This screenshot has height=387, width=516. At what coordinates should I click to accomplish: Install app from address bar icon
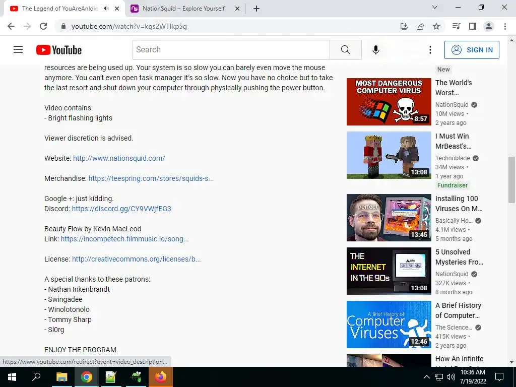coord(404,26)
